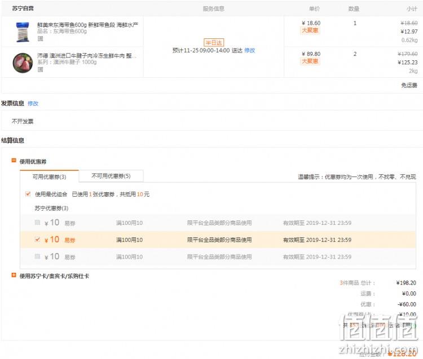Click the ¥12.97 hairtail subtotal

point(409,32)
